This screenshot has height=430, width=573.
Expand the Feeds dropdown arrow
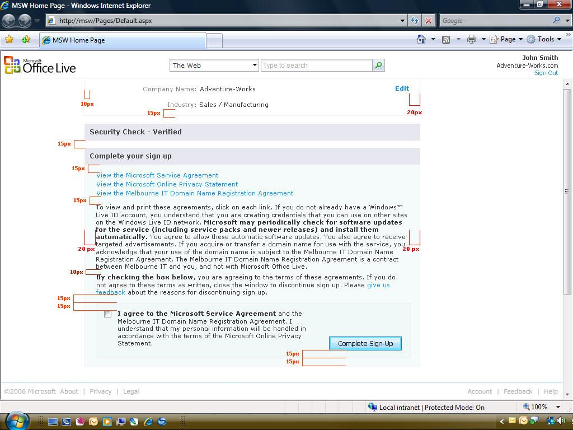click(458, 39)
